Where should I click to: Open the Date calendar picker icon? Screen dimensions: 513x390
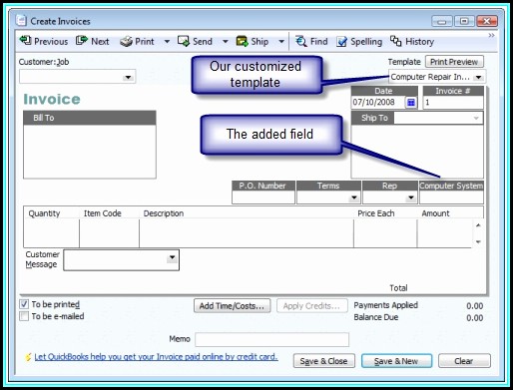(x=411, y=102)
